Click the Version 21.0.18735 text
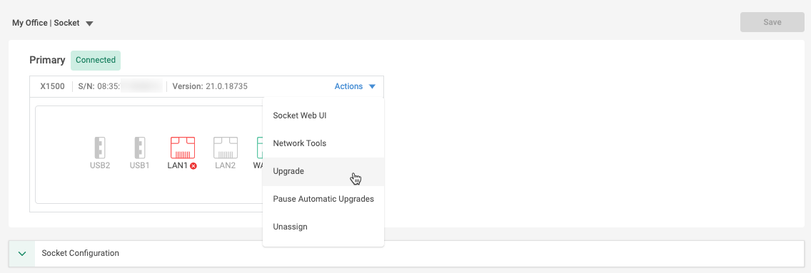 (x=210, y=87)
